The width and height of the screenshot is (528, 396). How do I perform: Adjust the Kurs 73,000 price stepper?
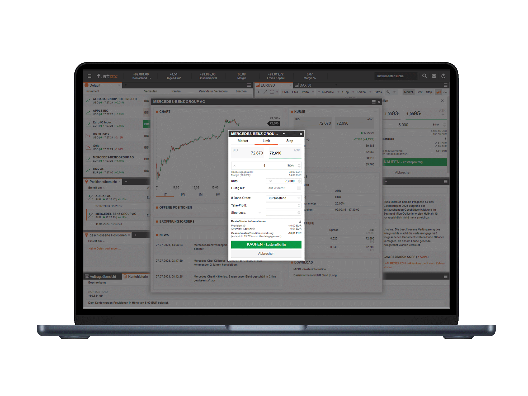[x=299, y=181]
